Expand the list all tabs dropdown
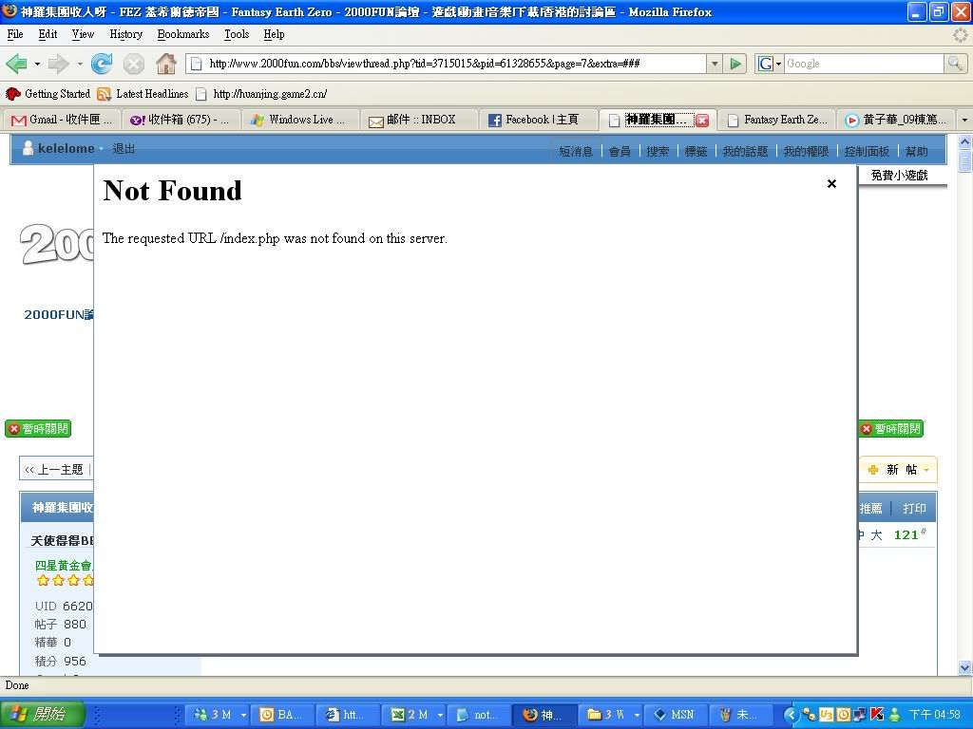 point(964,121)
